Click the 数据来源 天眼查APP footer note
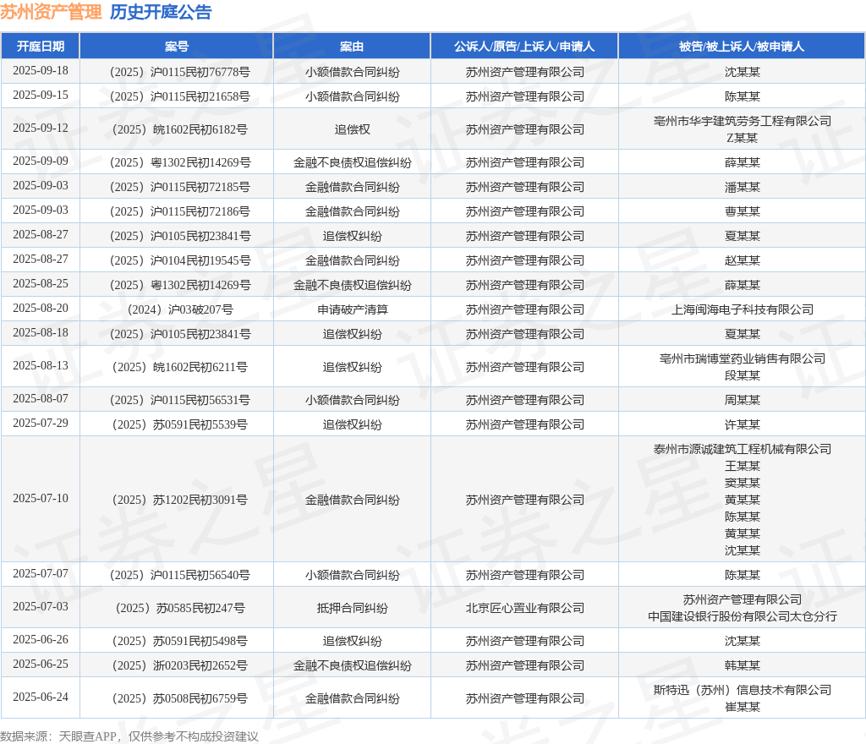Image resolution: width=866 pixels, height=744 pixels. [x=129, y=736]
